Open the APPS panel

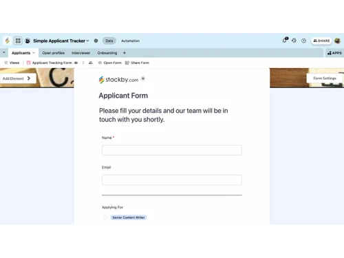click(334, 53)
